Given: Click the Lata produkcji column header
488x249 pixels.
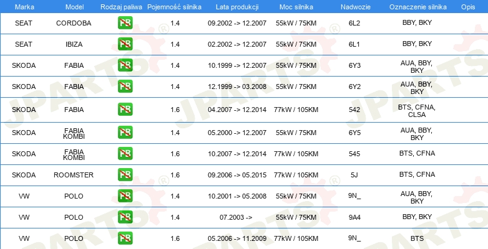Looking at the screenshot, I should (237, 7).
